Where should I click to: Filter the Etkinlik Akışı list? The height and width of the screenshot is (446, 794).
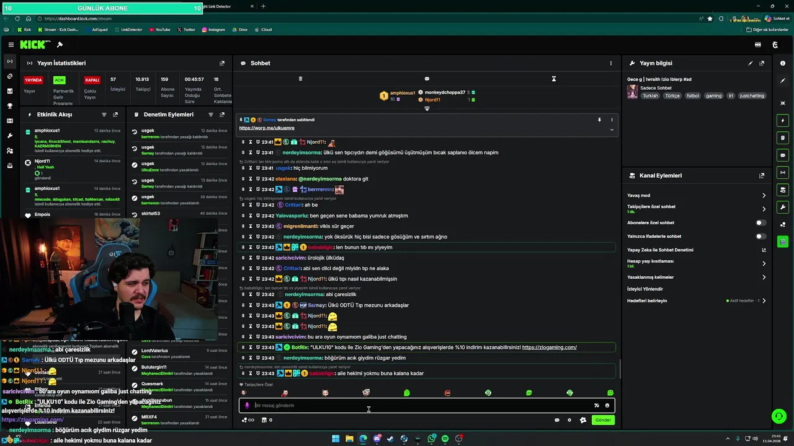pyautogui.click(x=104, y=115)
